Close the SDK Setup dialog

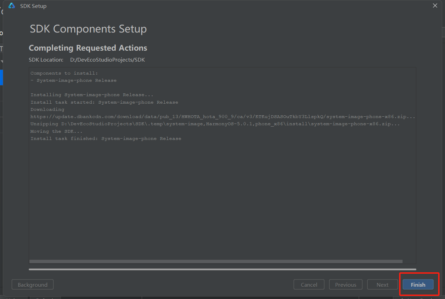click(435, 6)
